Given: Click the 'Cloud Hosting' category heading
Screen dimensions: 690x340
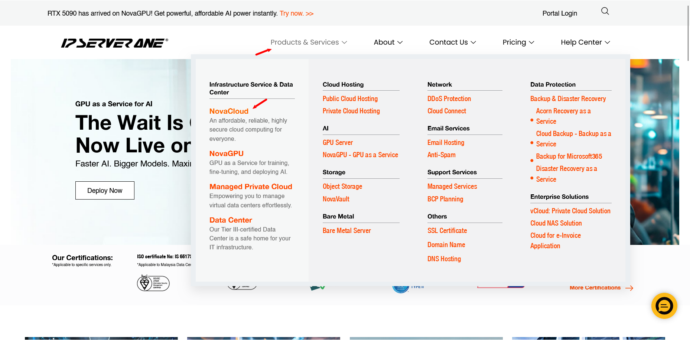Looking at the screenshot, I should (343, 84).
